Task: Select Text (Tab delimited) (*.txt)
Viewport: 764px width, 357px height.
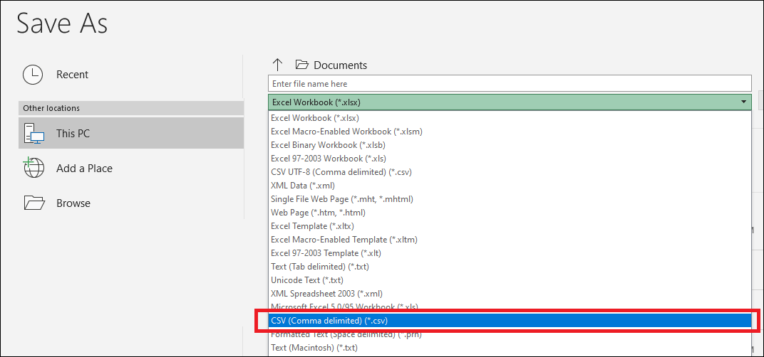Action: pos(510,267)
